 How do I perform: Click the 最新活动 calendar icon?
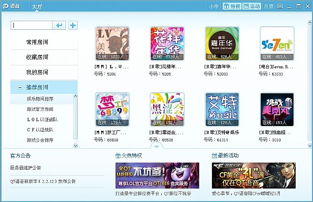click(214, 155)
